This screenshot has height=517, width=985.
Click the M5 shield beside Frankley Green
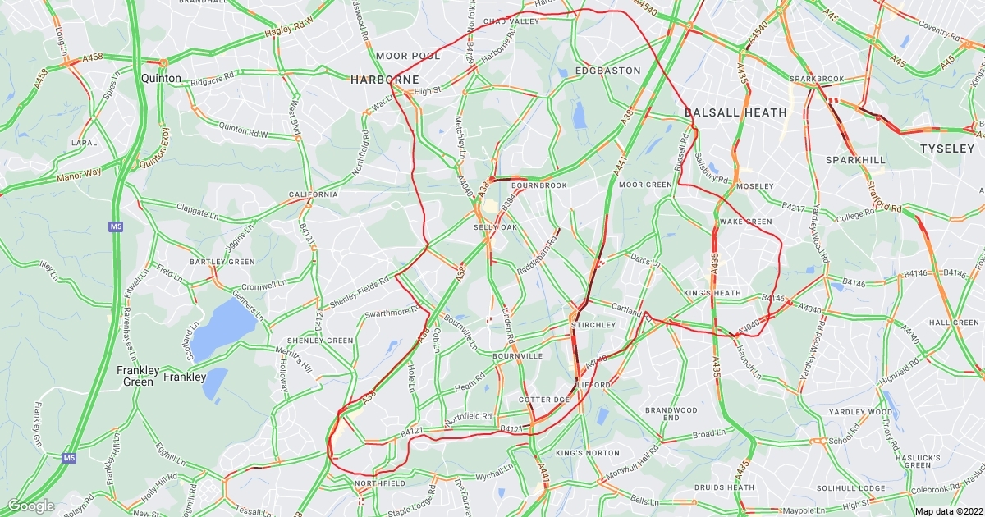(x=70, y=457)
